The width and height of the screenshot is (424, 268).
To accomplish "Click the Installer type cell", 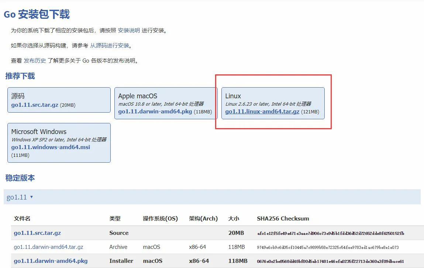I will tap(121, 261).
